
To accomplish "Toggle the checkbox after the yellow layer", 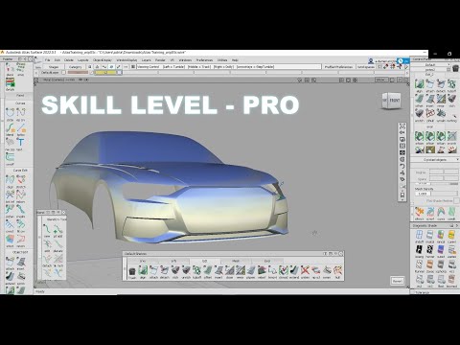I will point(120,73).
